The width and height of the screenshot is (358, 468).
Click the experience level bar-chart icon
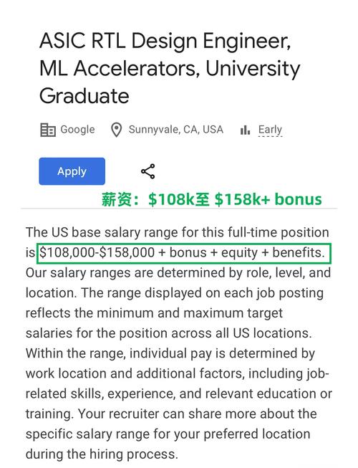click(245, 130)
